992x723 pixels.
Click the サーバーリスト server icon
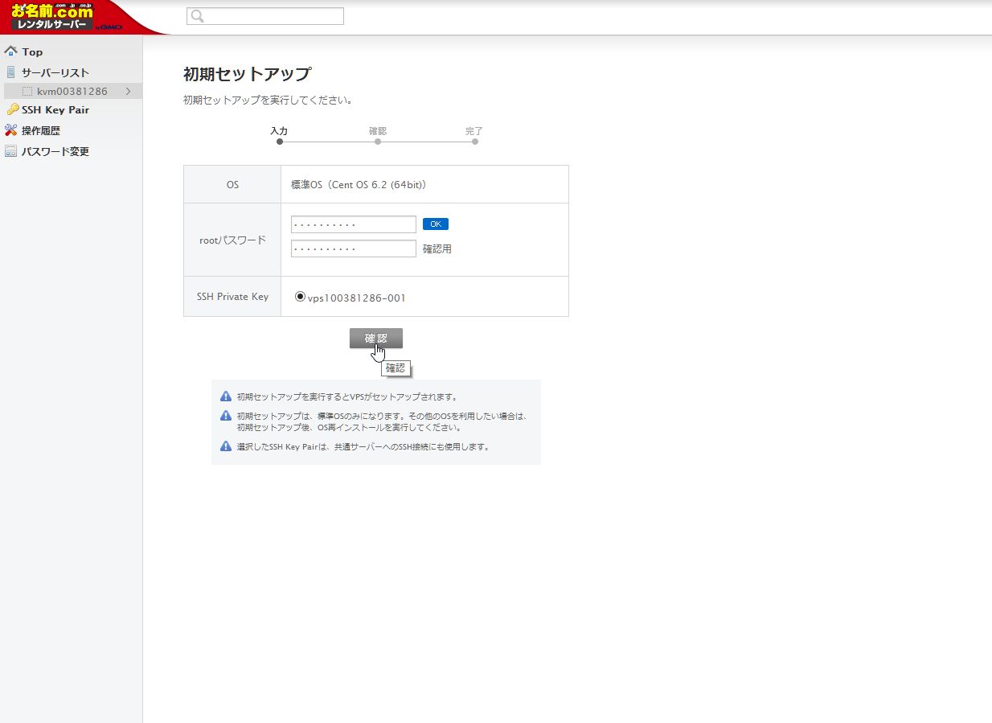(11, 72)
